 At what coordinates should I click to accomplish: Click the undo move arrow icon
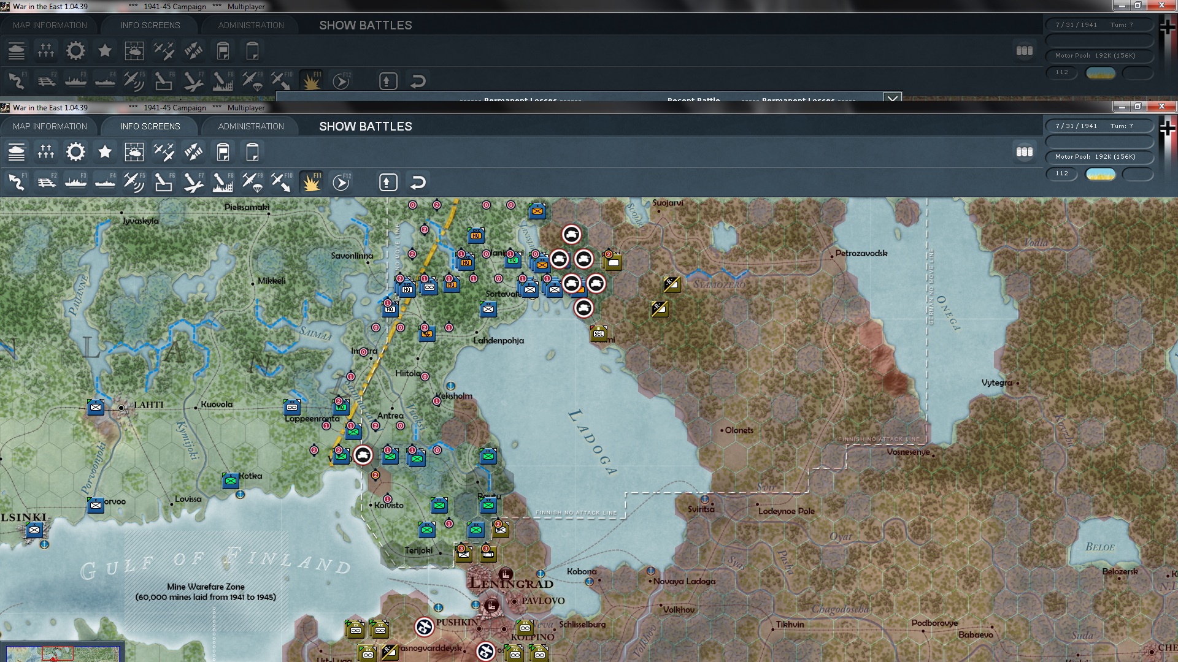[418, 183]
